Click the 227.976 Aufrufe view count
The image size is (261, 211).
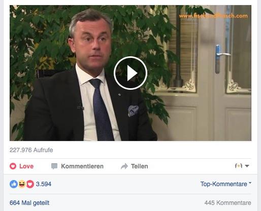pyautogui.click(x=31, y=150)
